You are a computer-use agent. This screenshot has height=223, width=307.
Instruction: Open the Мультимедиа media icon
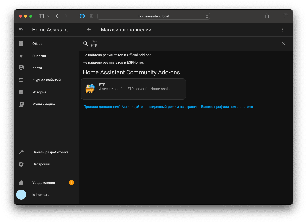[21, 104]
